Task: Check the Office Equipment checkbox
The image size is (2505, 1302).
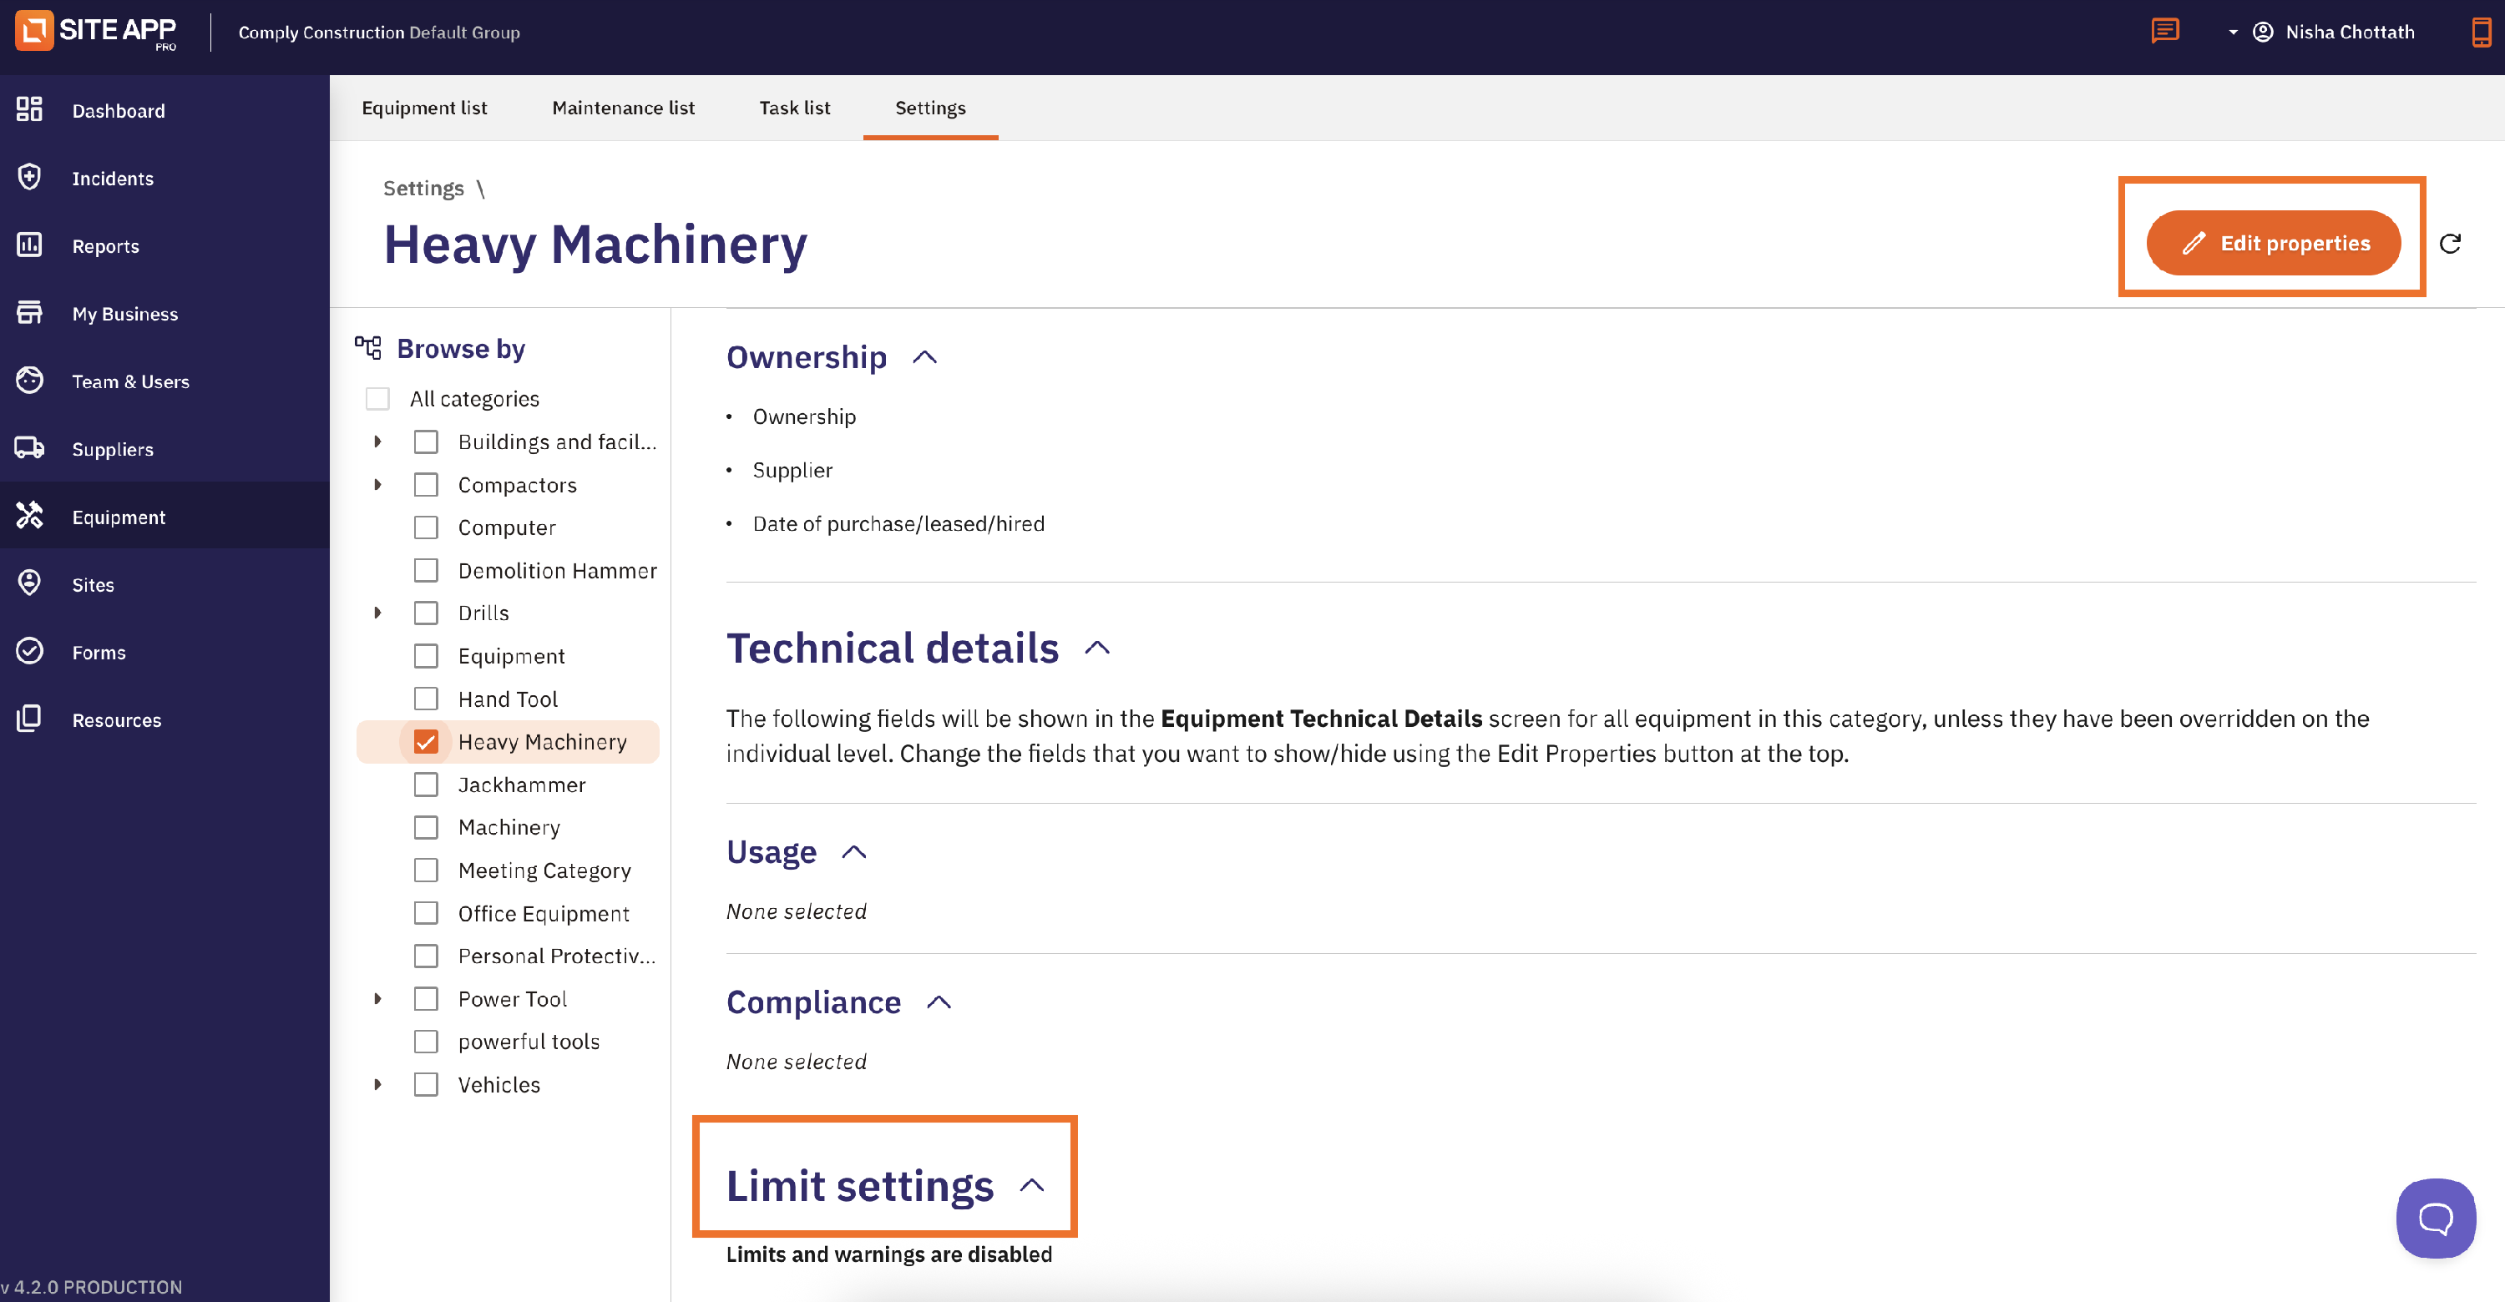Action: [x=426, y=913]
